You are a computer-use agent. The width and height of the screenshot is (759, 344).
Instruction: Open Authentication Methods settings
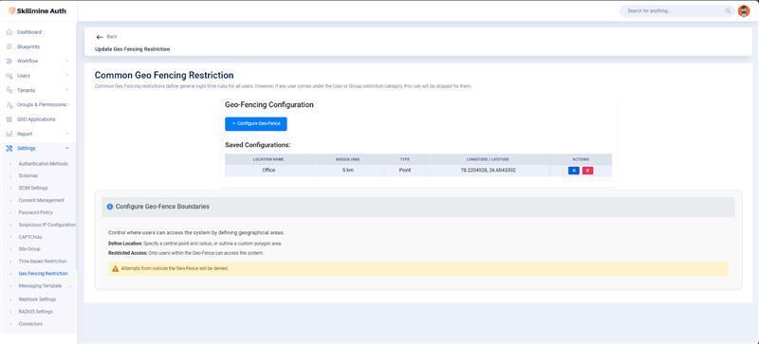coord(43,164)
